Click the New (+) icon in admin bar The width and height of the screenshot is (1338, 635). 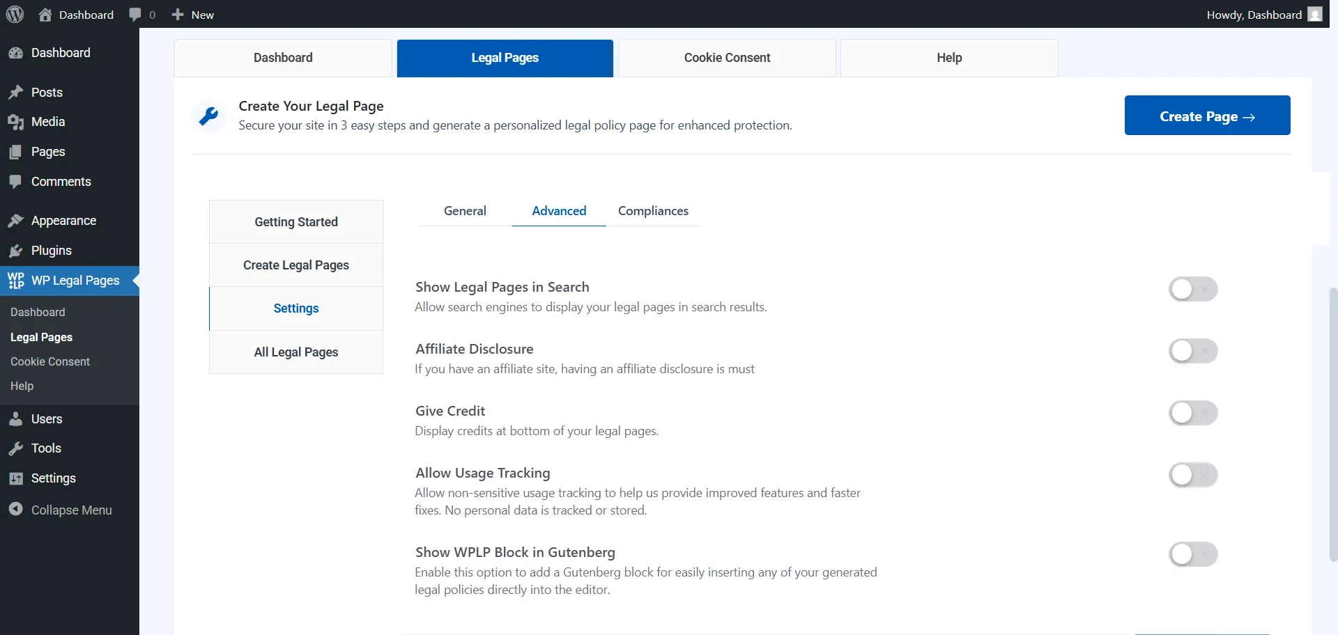point(178,14)
